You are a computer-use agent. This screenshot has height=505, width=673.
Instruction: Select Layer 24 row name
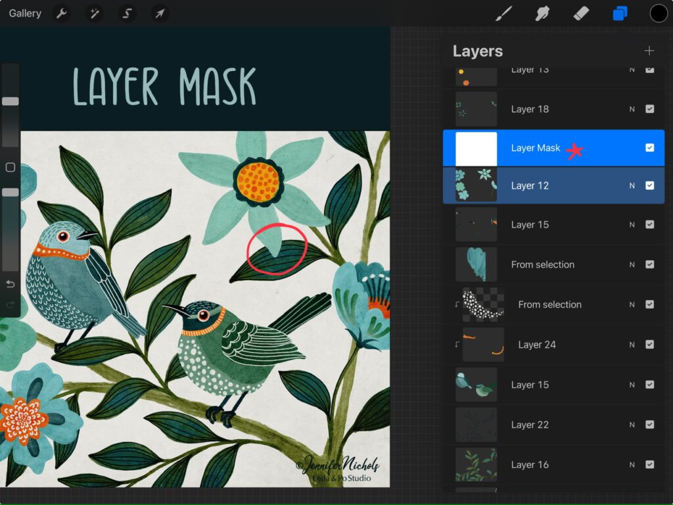(x=537, y=345)
